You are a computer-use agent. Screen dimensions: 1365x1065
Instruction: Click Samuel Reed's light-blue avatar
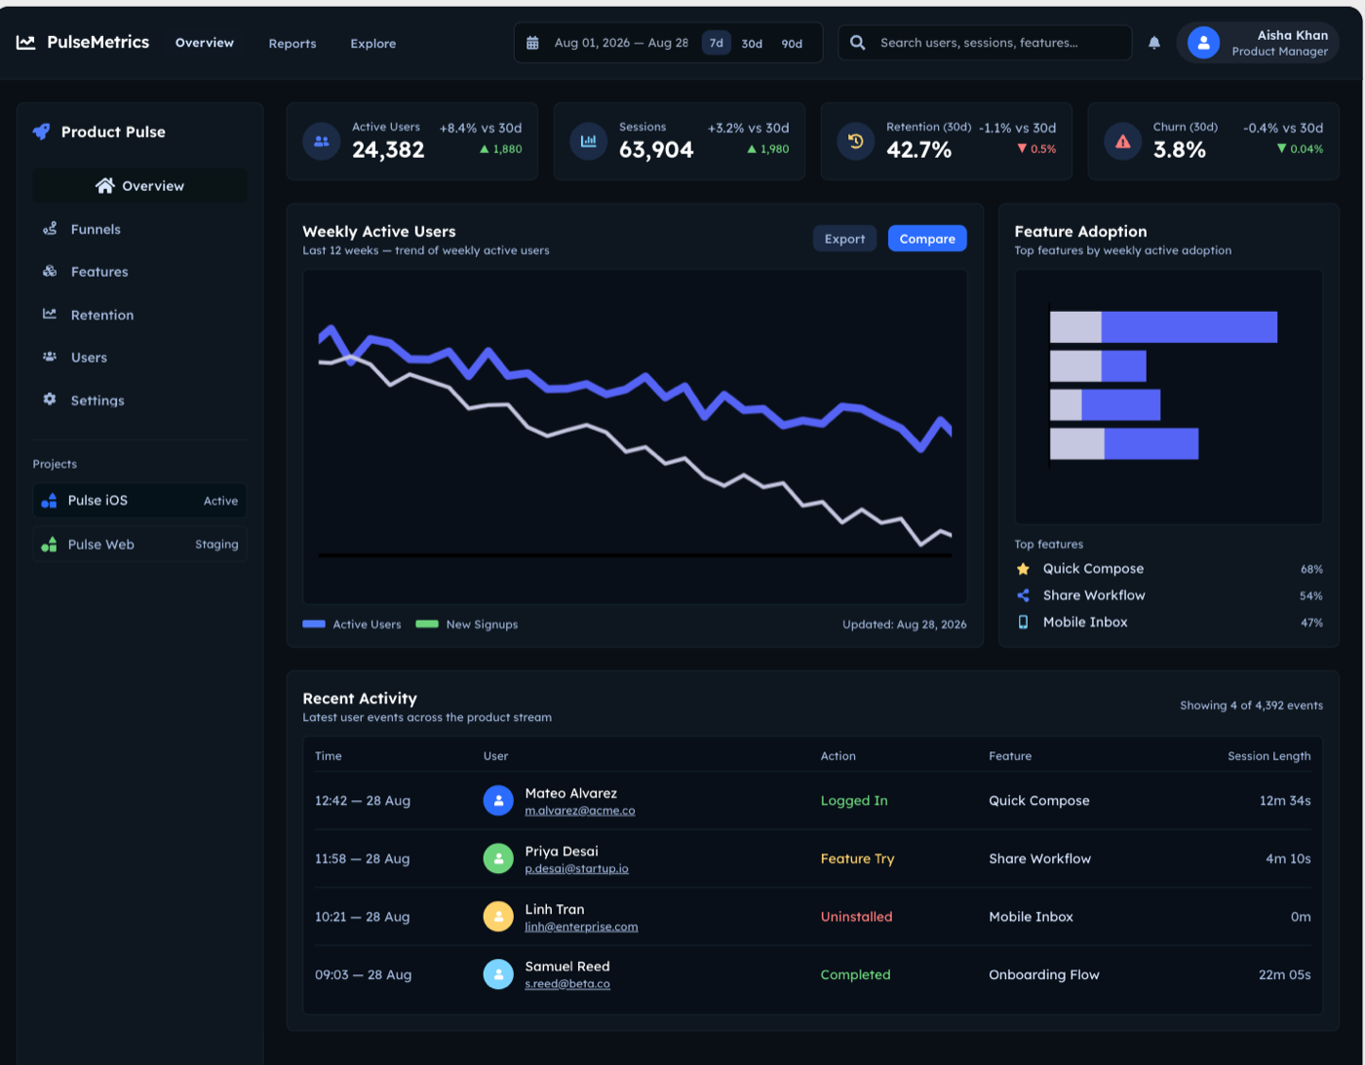498,974
